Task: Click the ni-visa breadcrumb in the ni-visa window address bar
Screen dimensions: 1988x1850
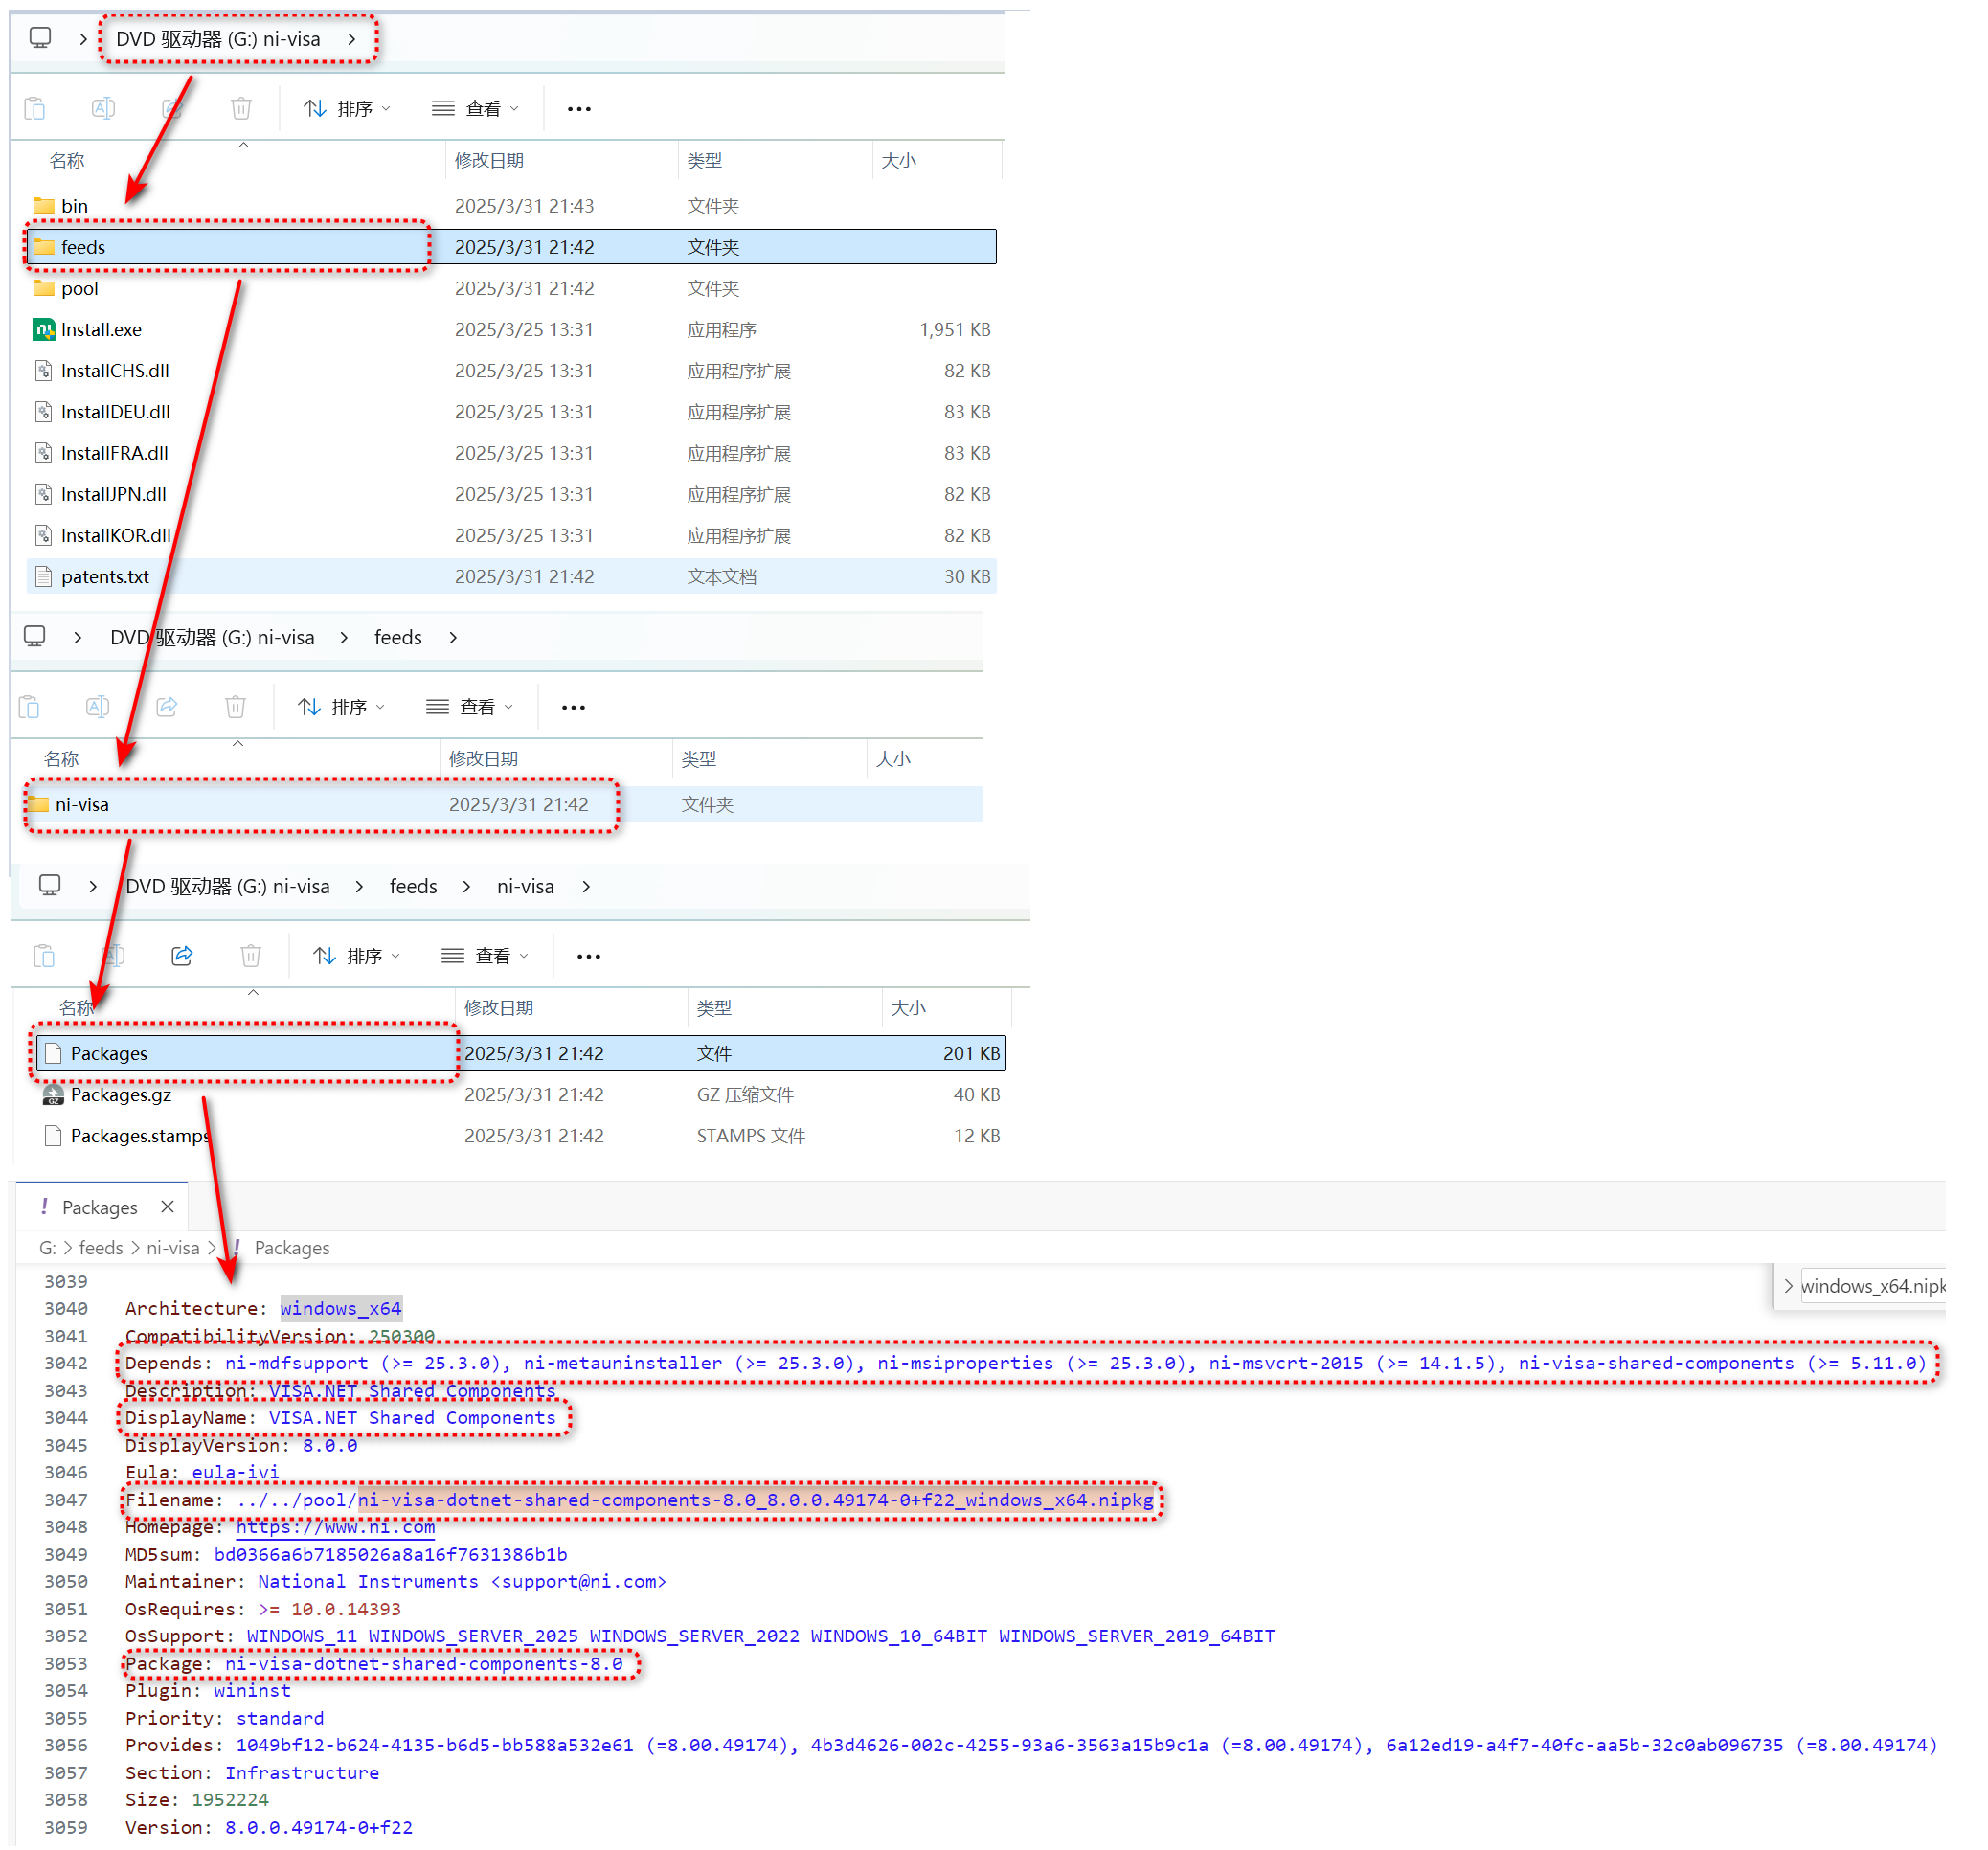Action: 525,886
